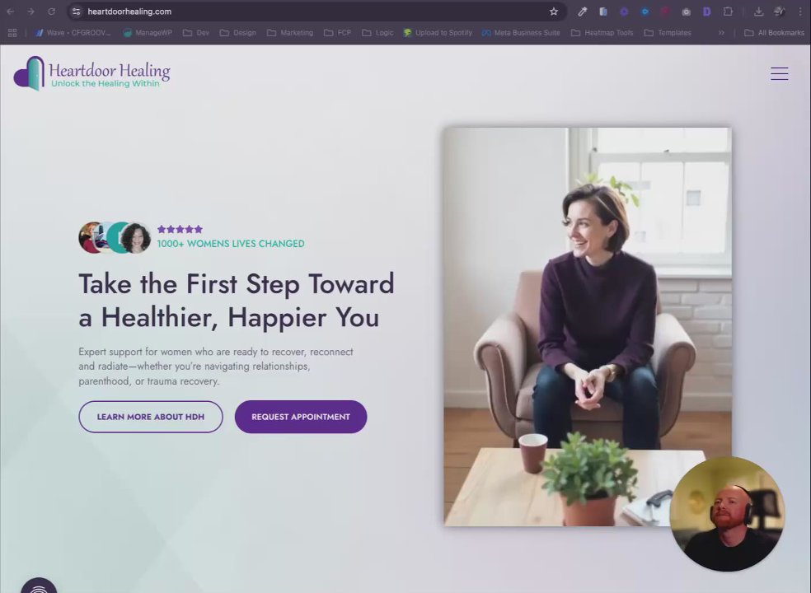
Task: Open the ManageWP bookmark
Action: (148, 33)
